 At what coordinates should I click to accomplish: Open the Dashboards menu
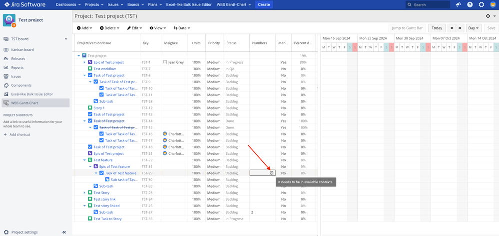(68, 5)
